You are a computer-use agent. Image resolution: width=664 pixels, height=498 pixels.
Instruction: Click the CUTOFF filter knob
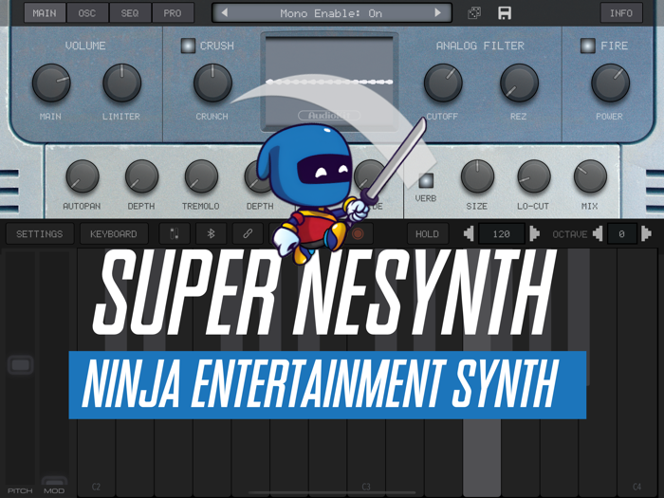(443, 83)
